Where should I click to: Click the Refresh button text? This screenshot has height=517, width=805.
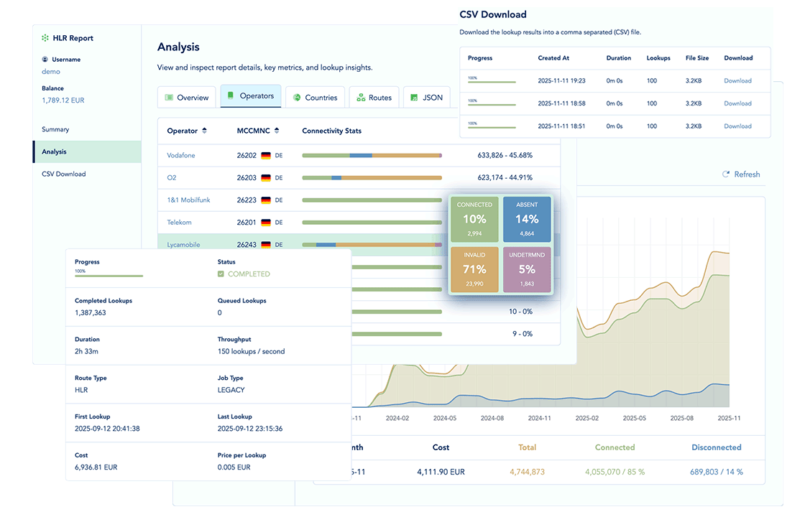click(746, 174)
